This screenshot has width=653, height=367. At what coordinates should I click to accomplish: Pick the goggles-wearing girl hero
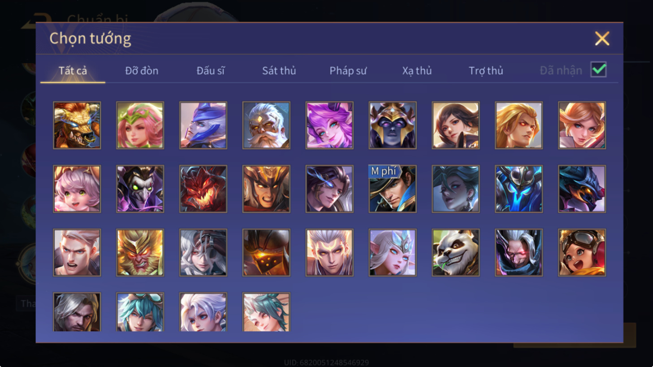(x=582, y=252)
